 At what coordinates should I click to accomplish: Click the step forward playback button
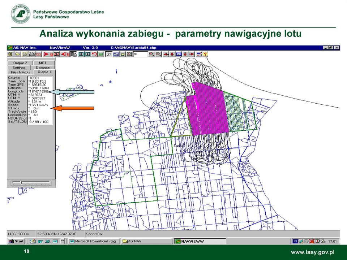coord(88,54)
